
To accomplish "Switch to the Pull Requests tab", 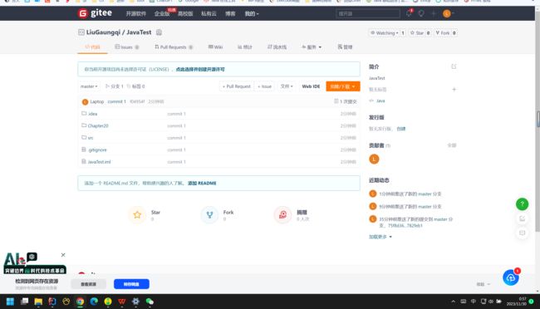I will [174, 47].
